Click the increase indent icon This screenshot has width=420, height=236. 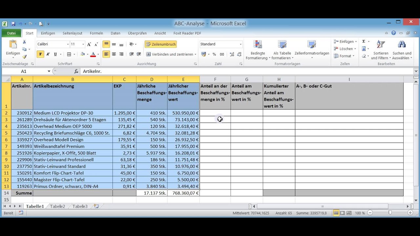tap(139, 54)
